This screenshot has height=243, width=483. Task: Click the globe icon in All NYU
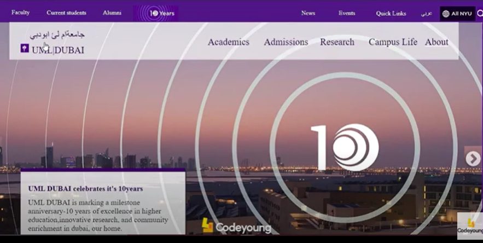[x=446, y=14]
